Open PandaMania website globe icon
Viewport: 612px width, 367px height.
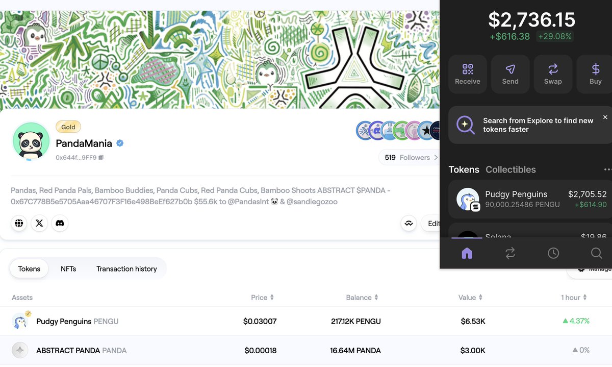tap(19, 223)
